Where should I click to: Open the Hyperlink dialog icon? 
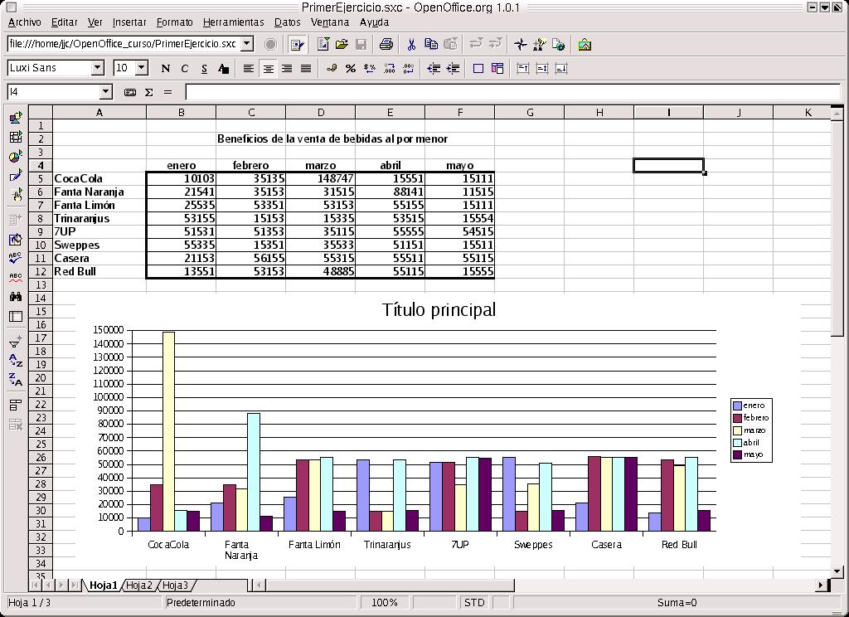[558, 45]
